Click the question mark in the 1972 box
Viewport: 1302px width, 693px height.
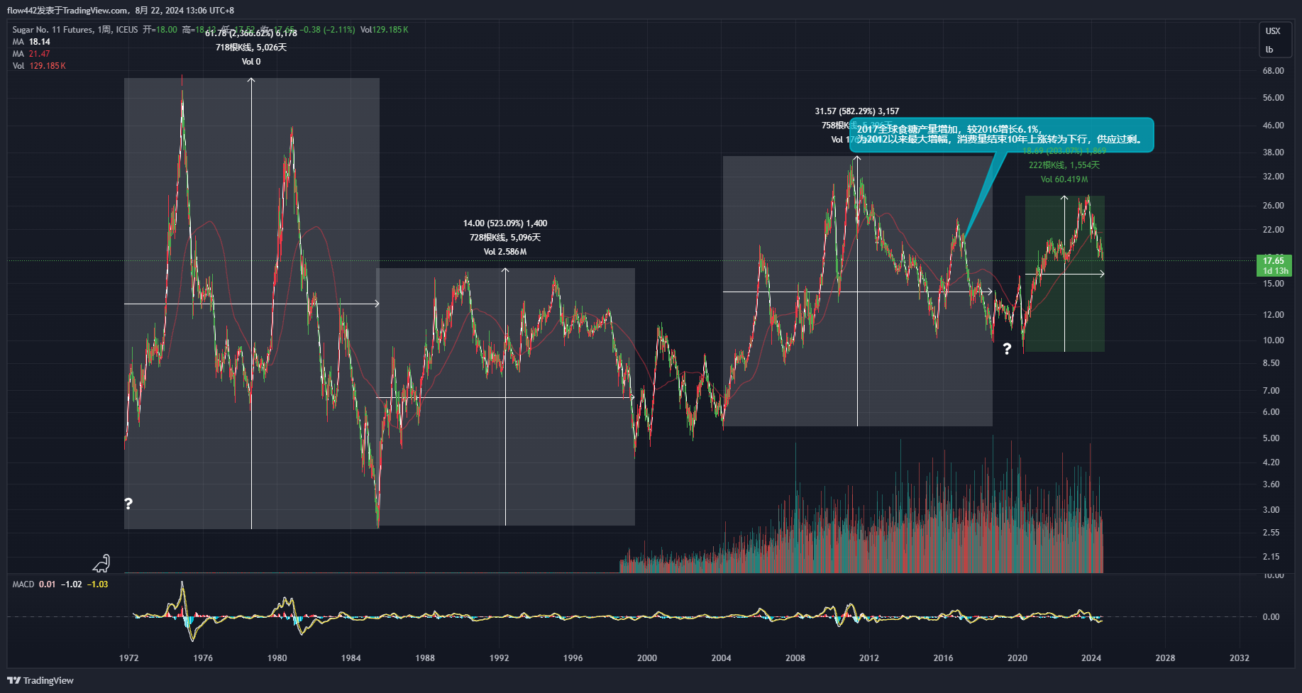click(x=128, y=504)
